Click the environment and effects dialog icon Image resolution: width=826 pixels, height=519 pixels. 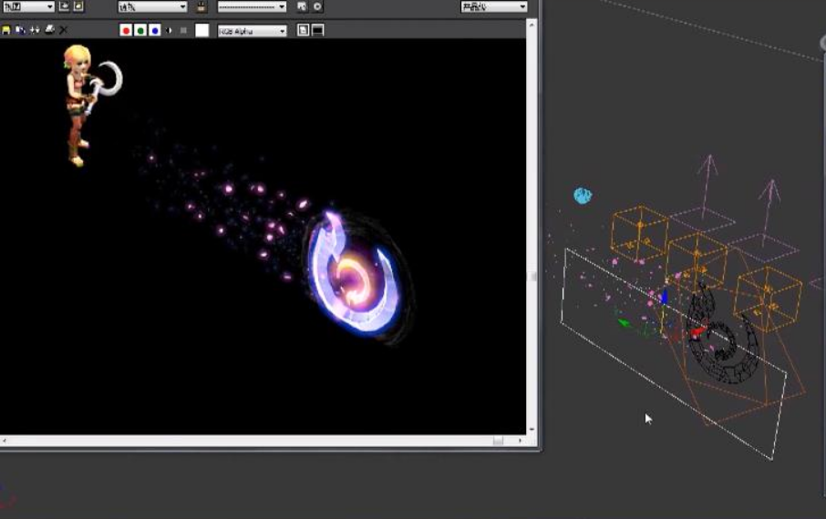coord(317,6)
